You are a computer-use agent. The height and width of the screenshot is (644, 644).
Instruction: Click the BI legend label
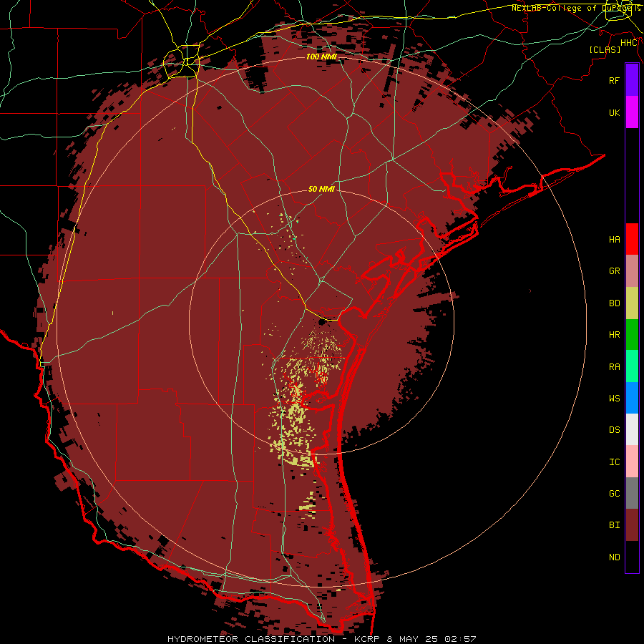tap(615, 525)
